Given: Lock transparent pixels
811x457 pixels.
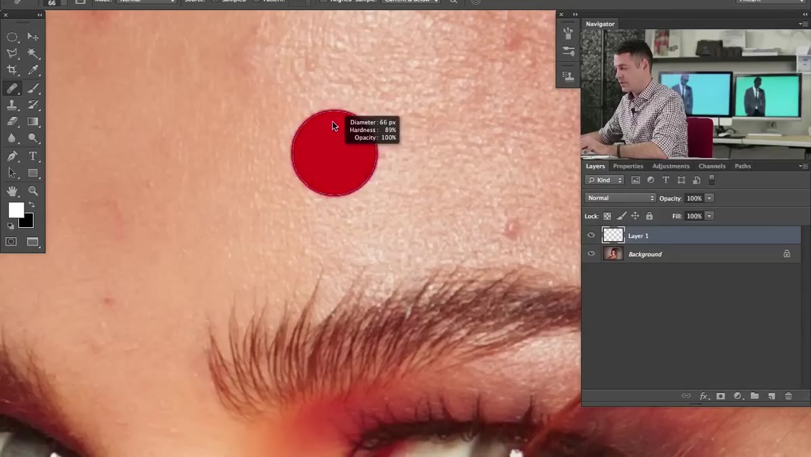Looking at the screenshot, I should [x=607, y=216].
